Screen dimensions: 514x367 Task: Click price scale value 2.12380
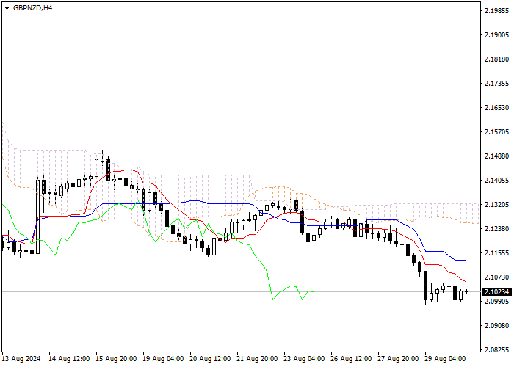point(496,229)
